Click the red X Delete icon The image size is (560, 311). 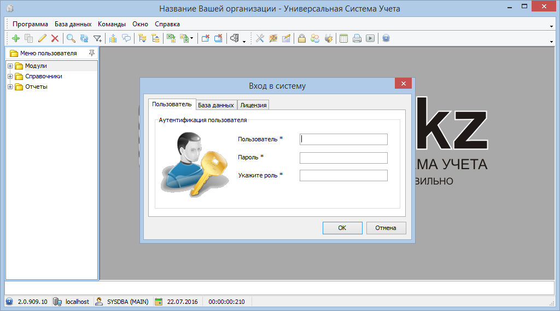click(x=55, y=38)
